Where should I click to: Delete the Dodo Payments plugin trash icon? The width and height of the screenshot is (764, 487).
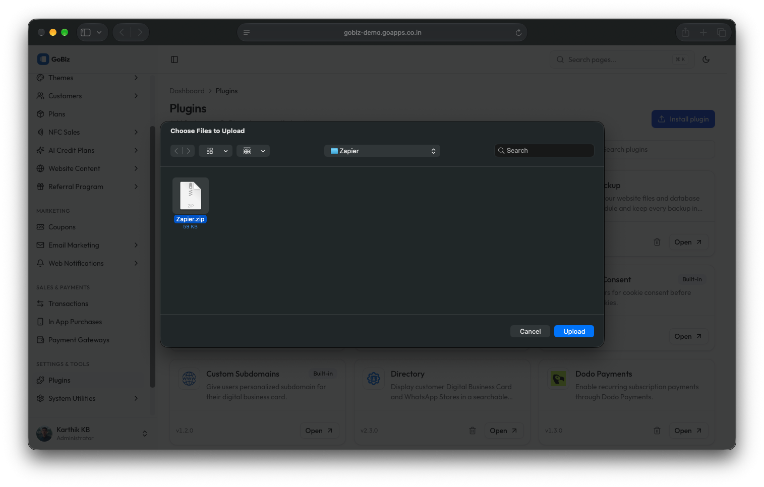(657, 431)
